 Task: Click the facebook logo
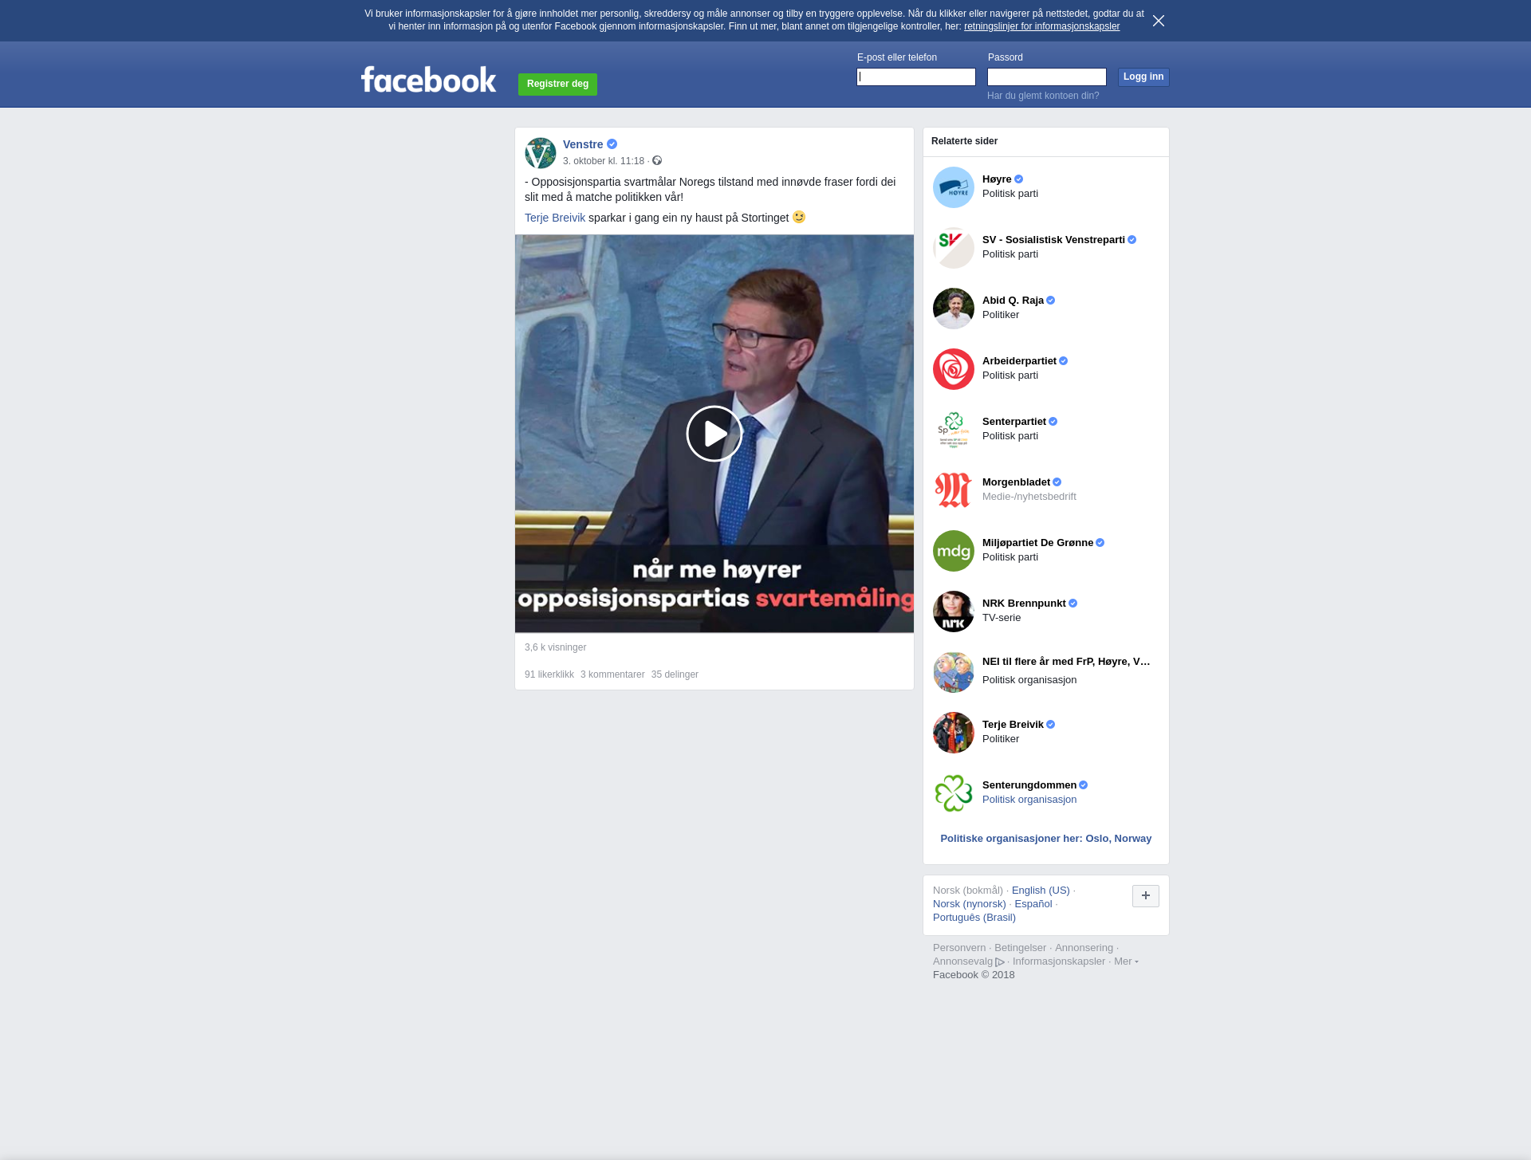click(x=428, y=80)
